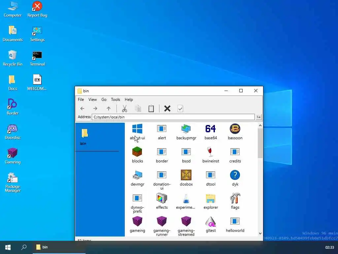Open the about-ui file icon
This screenshot has width=338, height=254.
137,129
